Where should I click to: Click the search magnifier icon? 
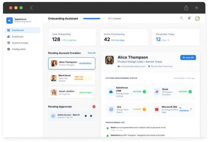tap(182, 18)
